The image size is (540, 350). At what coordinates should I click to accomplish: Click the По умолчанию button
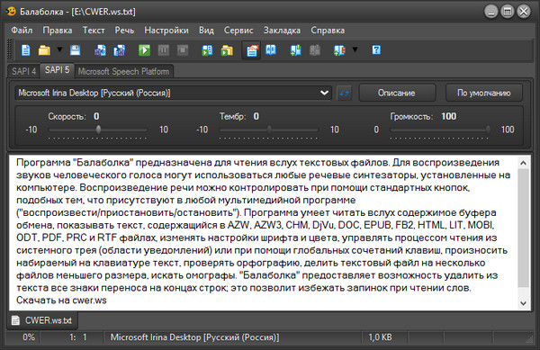coord(484,93)
